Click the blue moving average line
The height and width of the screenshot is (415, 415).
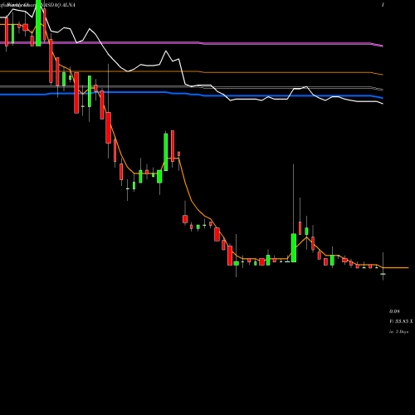[191, 95]
